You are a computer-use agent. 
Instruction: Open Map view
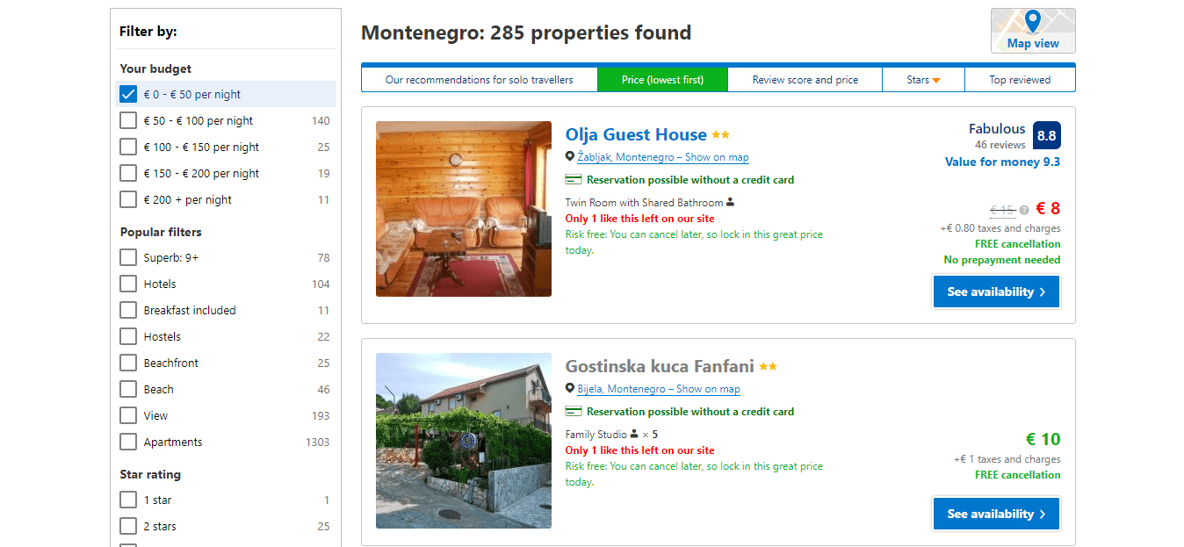[1032, 30]
